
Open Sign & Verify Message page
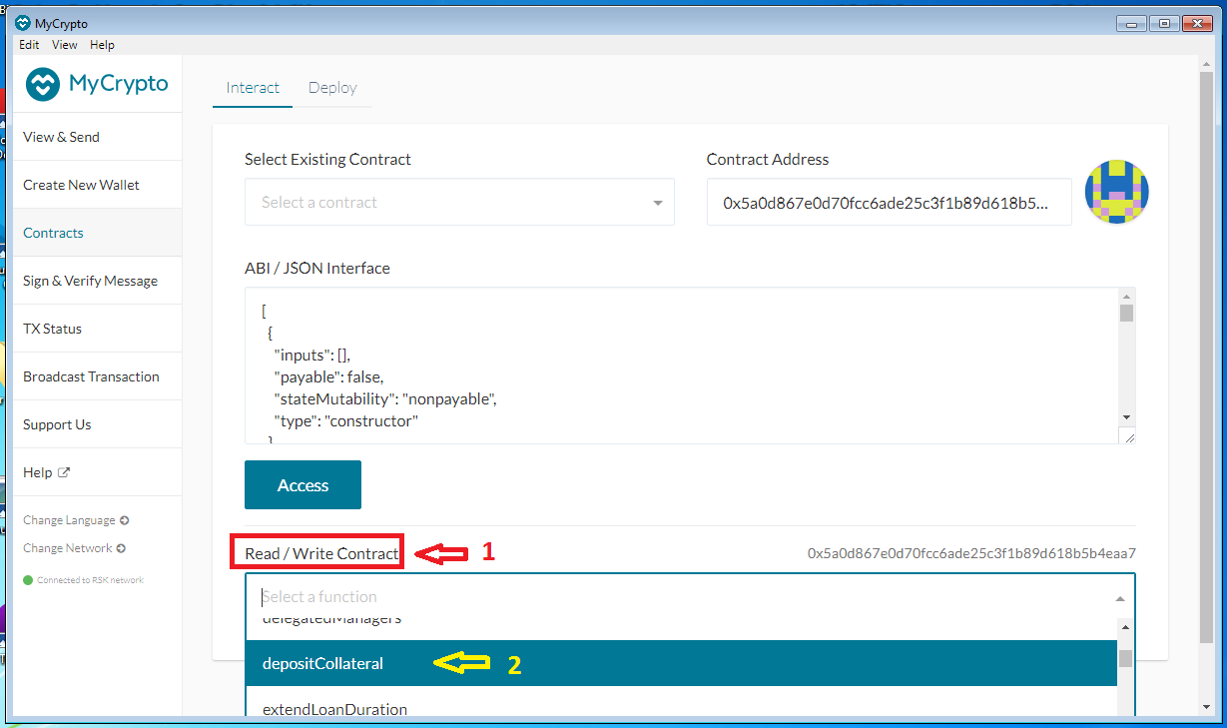(x=98, y=281)
